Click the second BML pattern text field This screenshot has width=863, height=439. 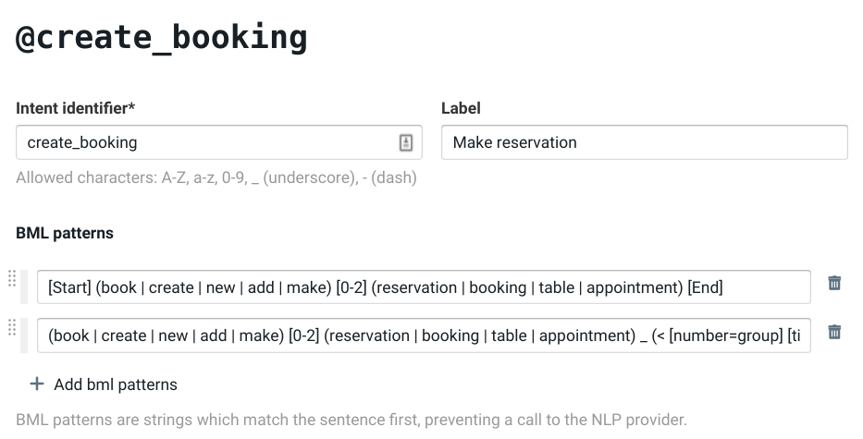pos(423,335)
